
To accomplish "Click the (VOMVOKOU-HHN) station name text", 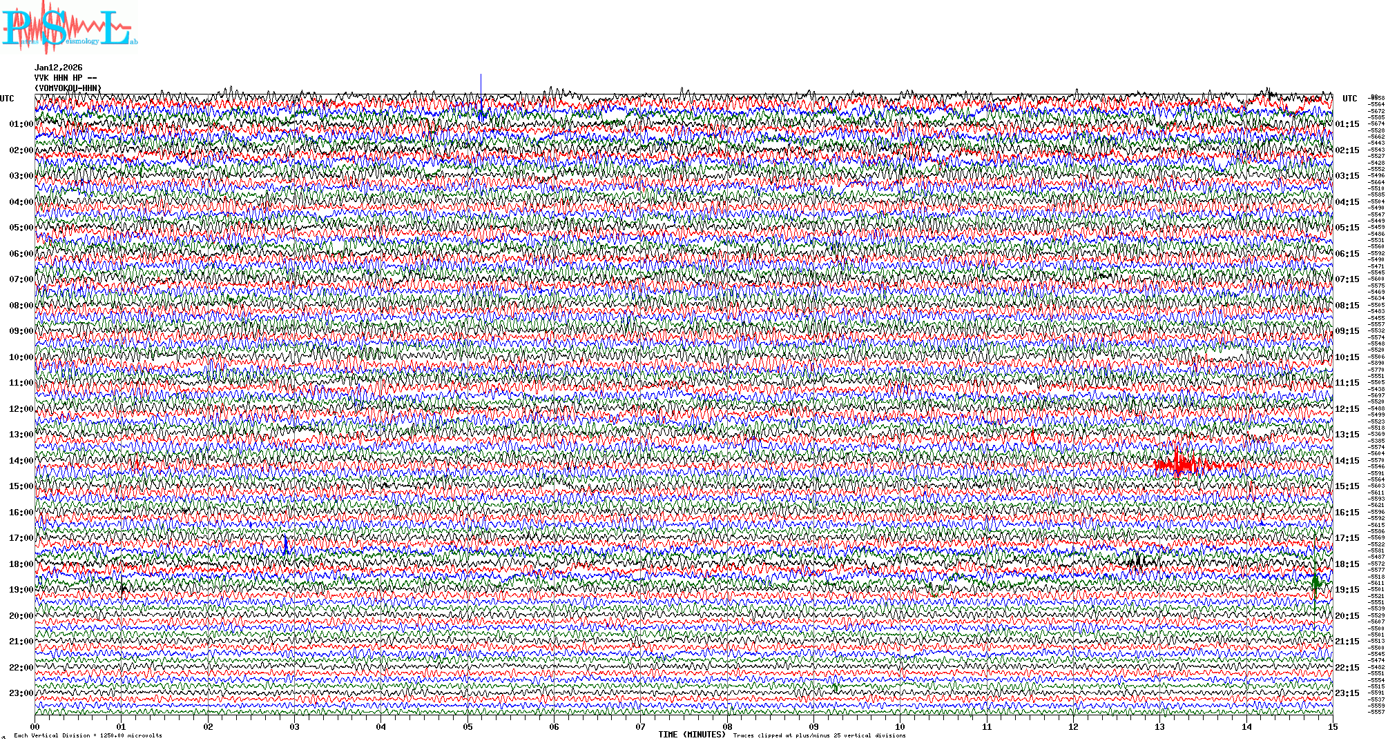I will coord(68,88).
